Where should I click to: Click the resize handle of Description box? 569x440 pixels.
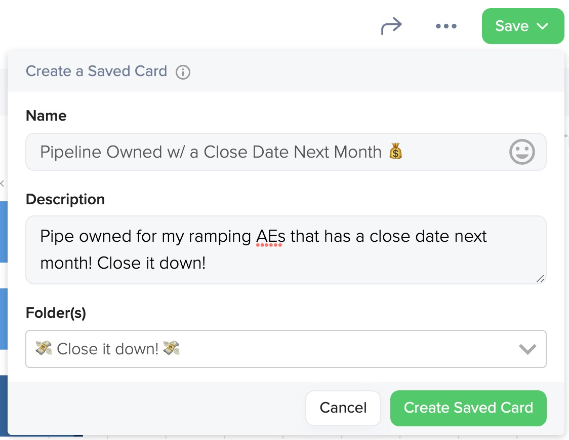pos(540,278)
